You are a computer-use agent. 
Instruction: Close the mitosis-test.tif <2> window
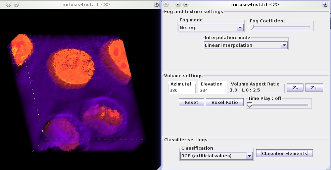click(x=166, y=4)
